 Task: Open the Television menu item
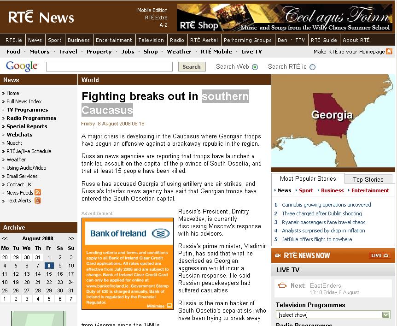point(151,40)
